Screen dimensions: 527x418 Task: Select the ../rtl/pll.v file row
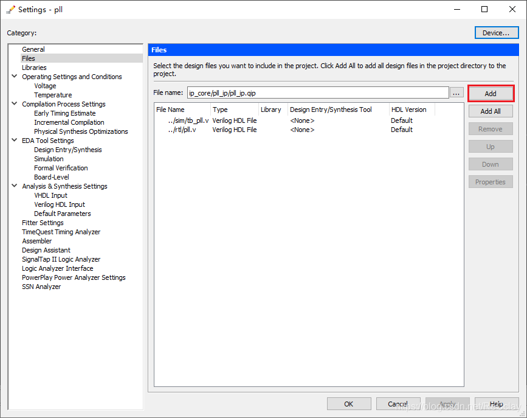(x=309, y=130)
